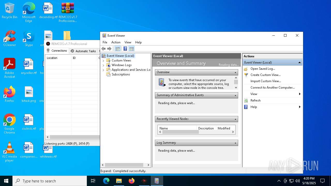Expand the Custom Views tree node
Screen dimensions: 331x186
[103, 60]
